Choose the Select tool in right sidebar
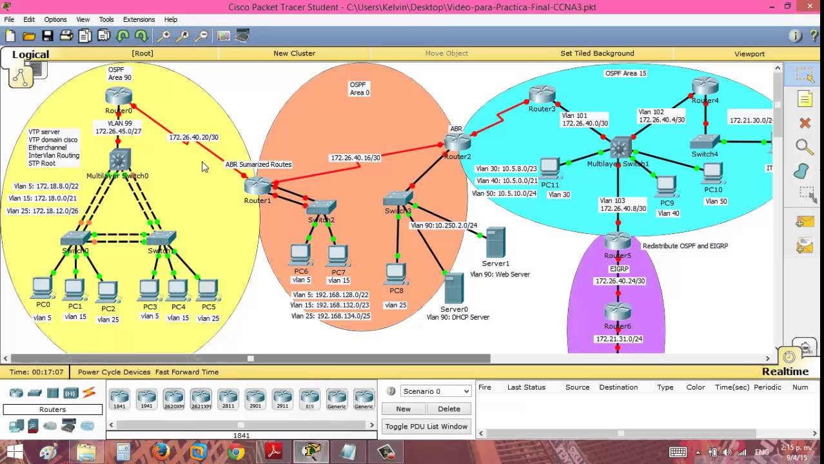824x464 pixels. pos(805,75)
